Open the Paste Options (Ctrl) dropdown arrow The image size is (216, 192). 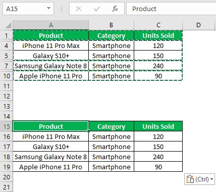(x=211, y=179)
